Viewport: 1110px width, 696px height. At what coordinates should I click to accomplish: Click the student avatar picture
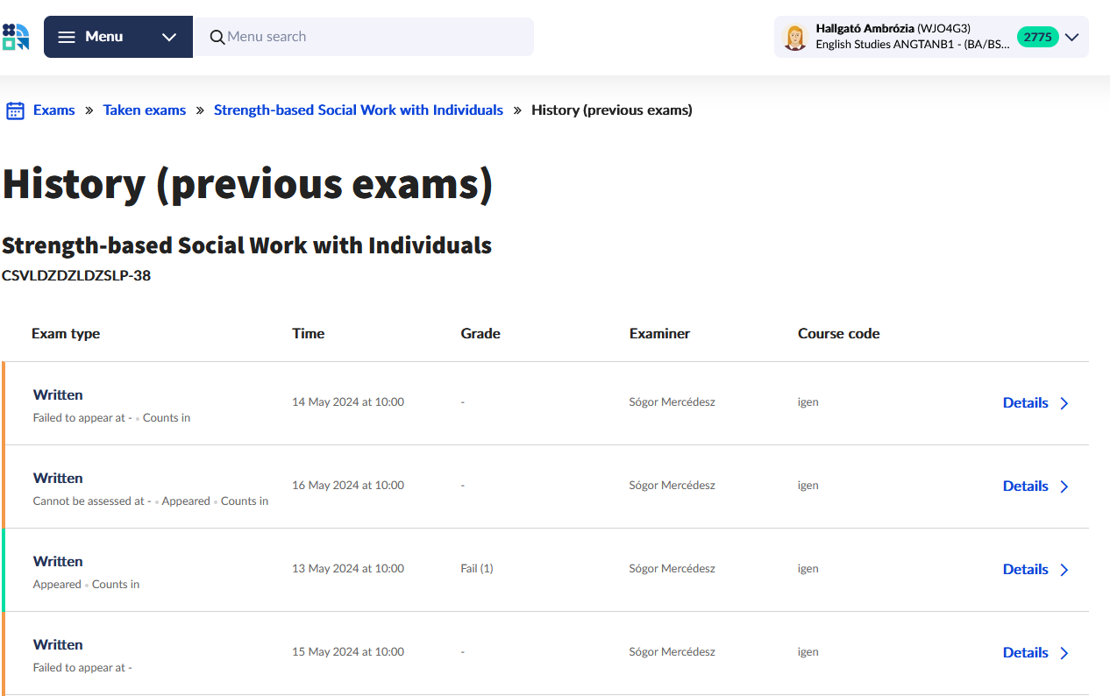[x=795, y=37]
